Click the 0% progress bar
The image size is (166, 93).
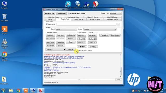80,80
